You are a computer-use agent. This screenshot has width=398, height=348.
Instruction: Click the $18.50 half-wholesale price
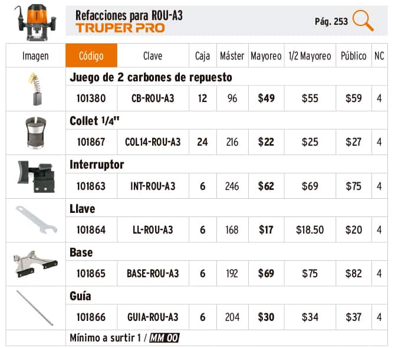310,230
